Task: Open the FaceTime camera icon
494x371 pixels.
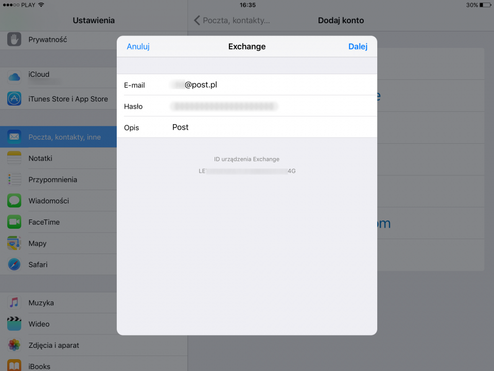Action: coord(14,222)
